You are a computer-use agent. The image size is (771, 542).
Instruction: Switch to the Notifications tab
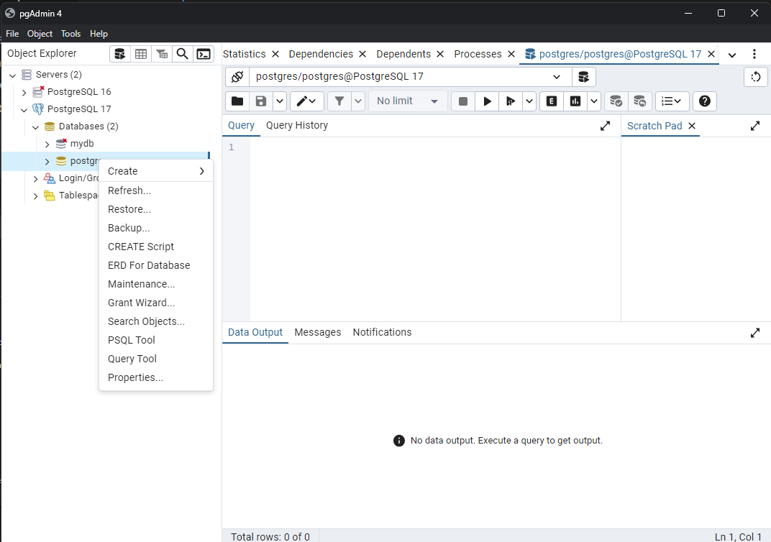pos(382,332)
